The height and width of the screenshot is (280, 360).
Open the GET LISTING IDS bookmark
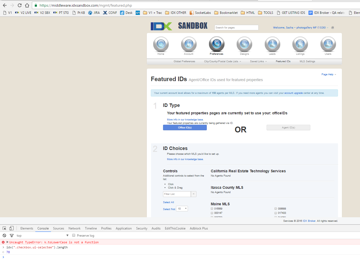[291, 13]
